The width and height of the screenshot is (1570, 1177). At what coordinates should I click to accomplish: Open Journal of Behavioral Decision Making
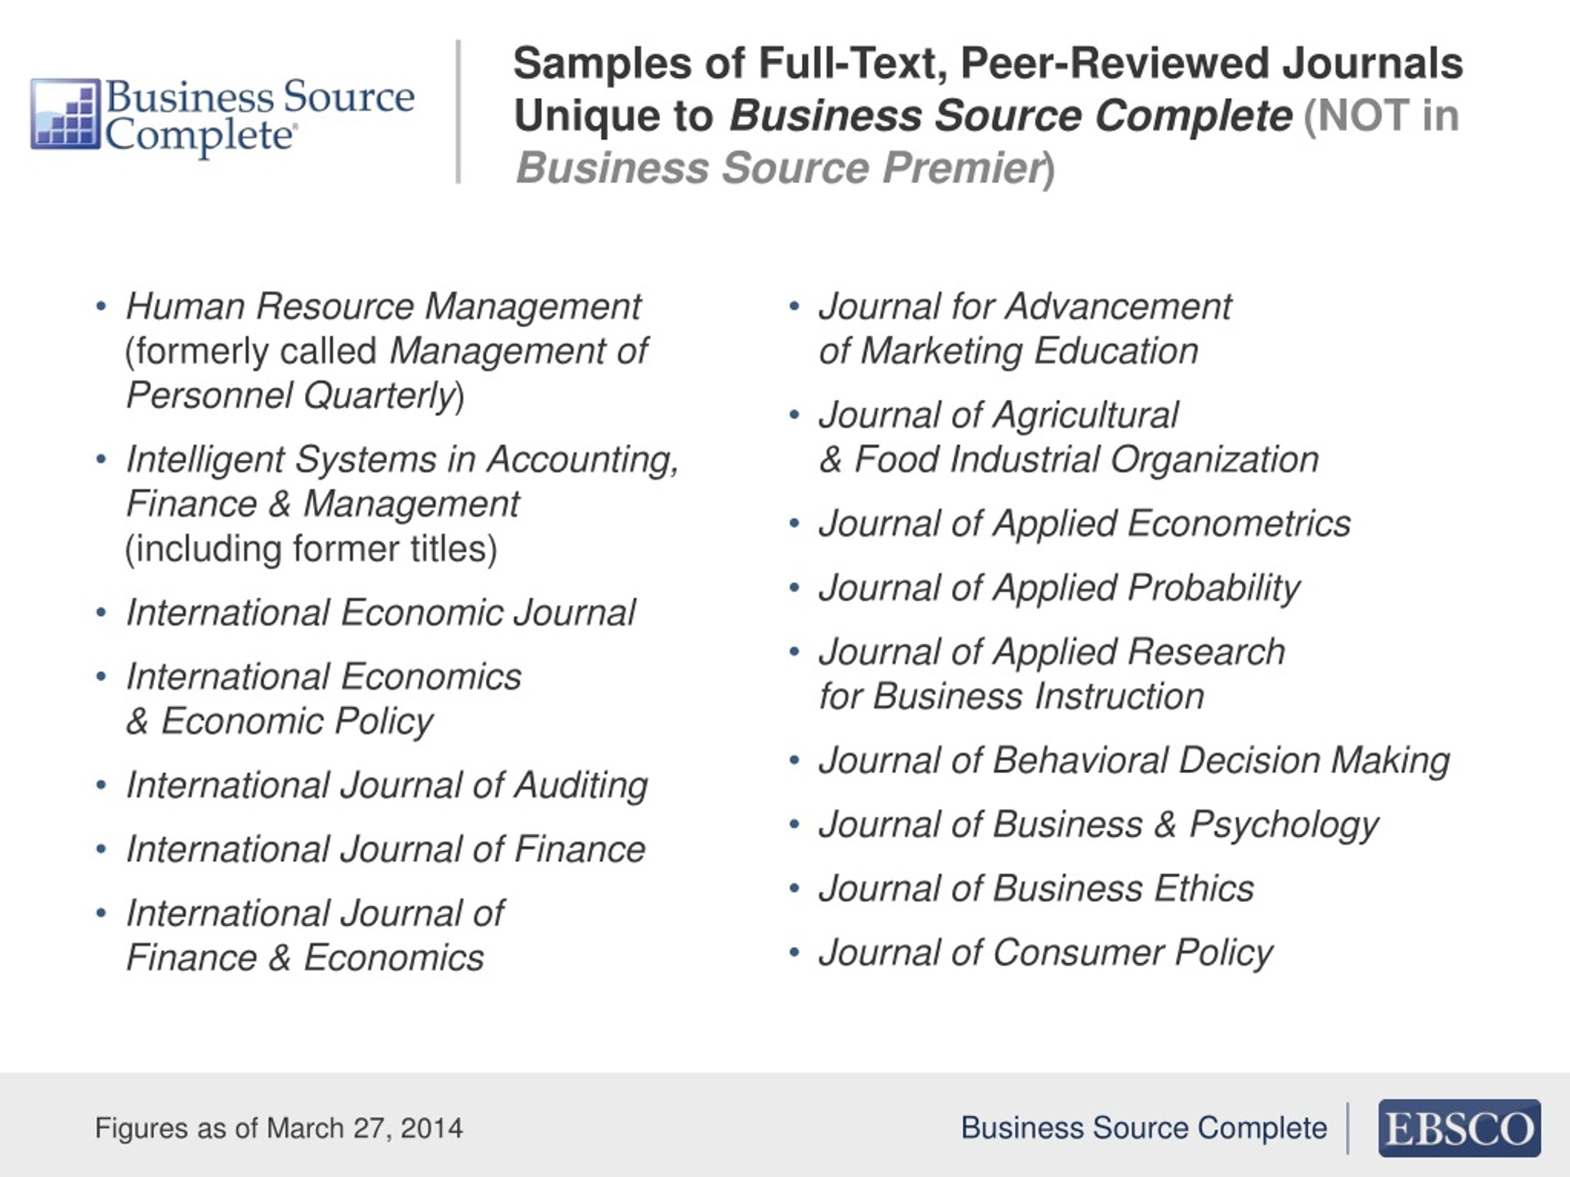tap(1133, 761)
